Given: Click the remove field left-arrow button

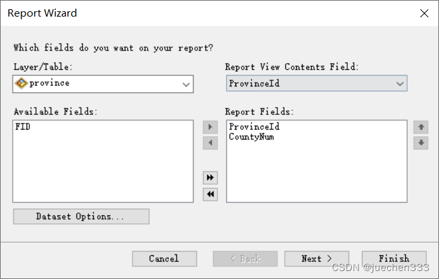Looking at the screenshot, I should (x=210, y=143).
